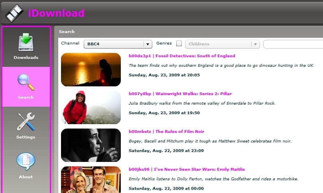Click the Dolly Parton description text

(x=213, y=179)
